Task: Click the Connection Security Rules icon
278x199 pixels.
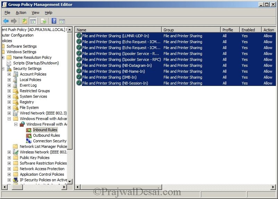Action: tap(29, 141)
